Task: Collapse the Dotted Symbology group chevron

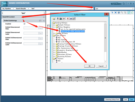Action: [44, 21]
